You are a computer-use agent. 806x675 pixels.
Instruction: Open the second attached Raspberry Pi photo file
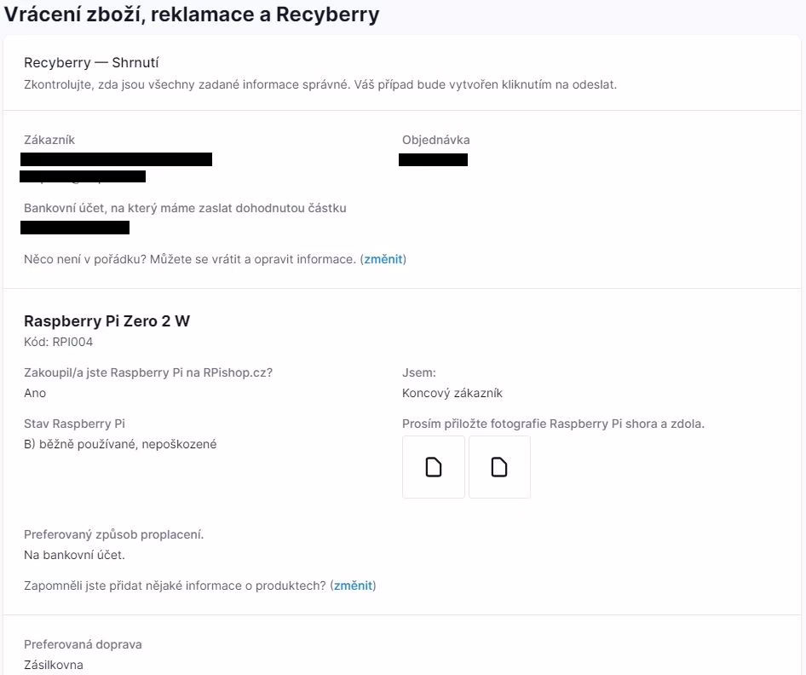(x=499, y=467)
